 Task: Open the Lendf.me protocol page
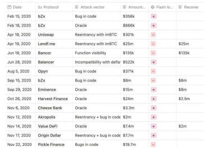(46, 44)
